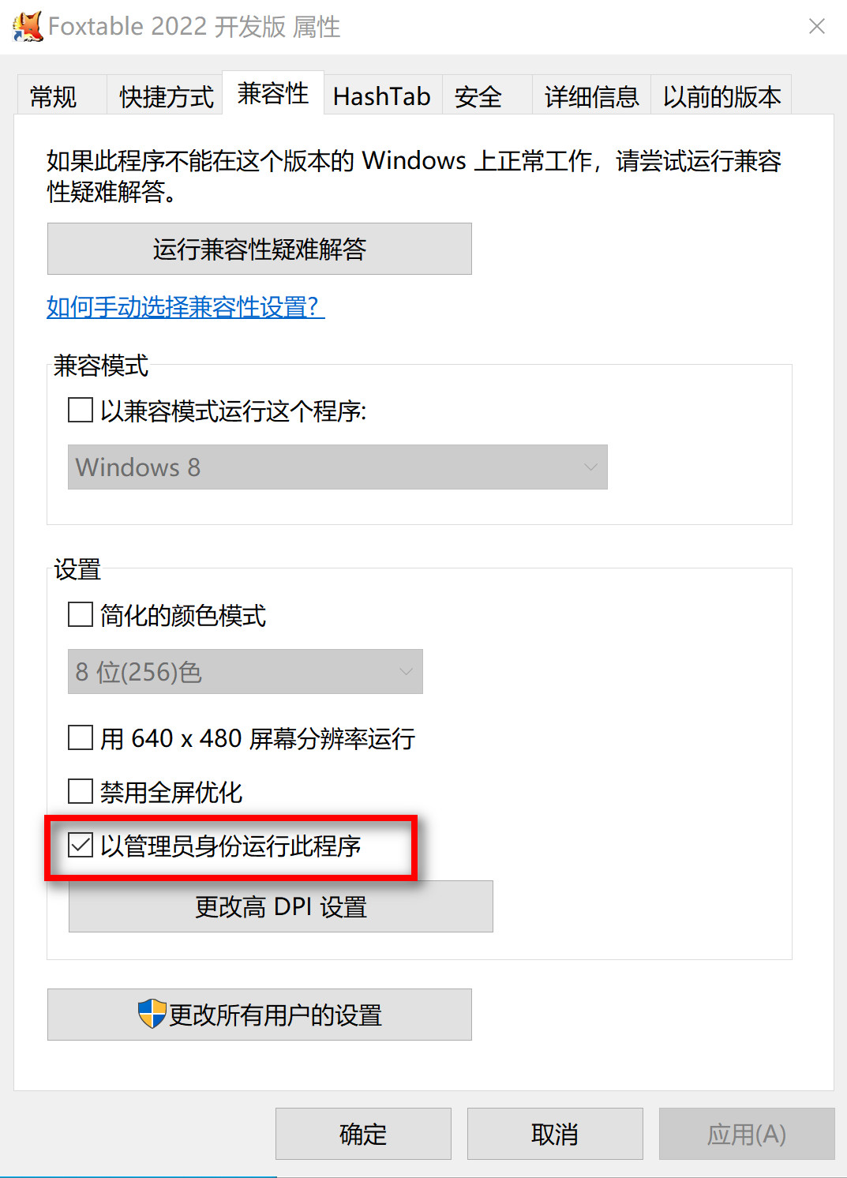
Task: Open the Windows 8 compatibility dropdown
Action: 338,467
